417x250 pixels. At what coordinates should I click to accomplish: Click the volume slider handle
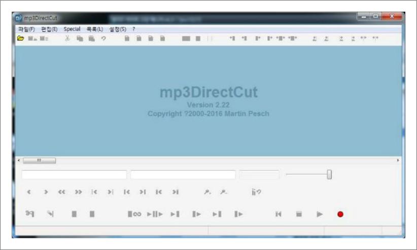[x=329, y=174]
